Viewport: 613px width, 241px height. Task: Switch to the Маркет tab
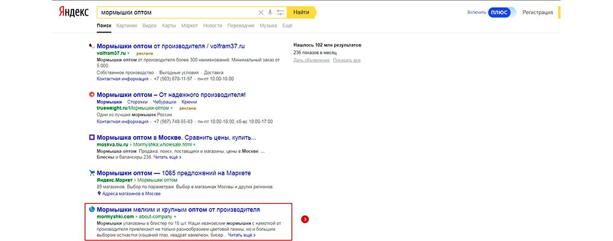pos(189,26)
